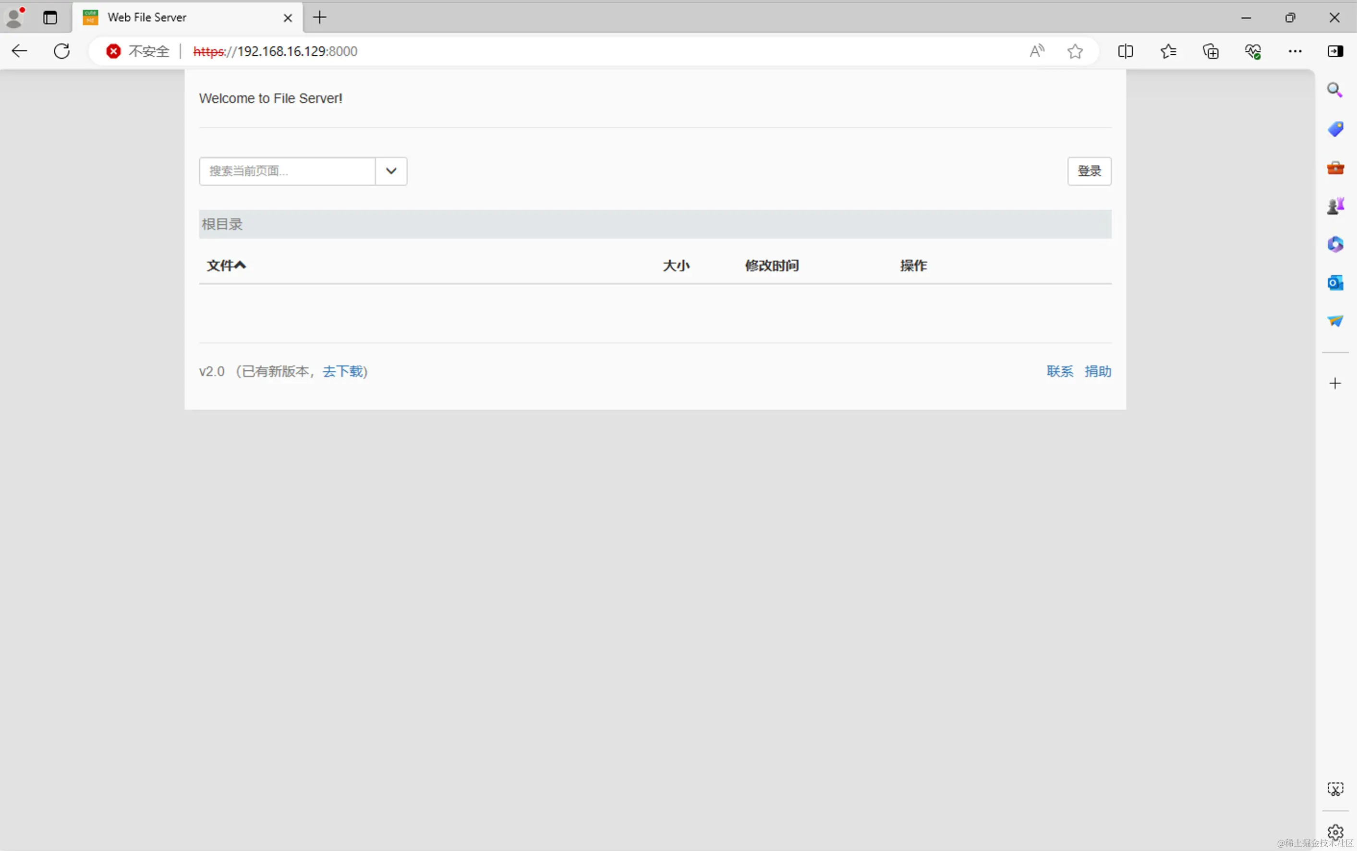Minimize the browser window
The width and height of the screenshot is (1357, 851).
(x=1246, y=17)
